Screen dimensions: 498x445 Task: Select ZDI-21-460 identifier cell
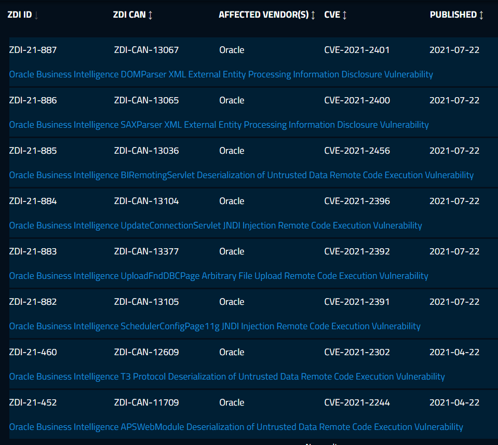click(x=33, y=352)
